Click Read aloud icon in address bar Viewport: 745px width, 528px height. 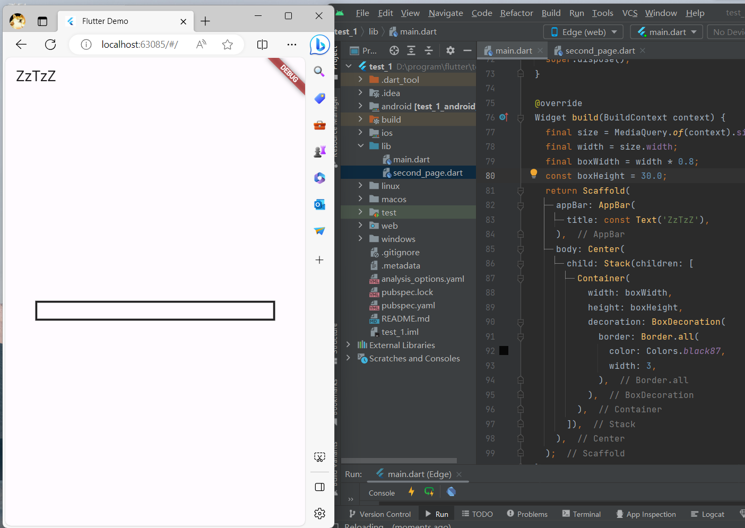tap(201, 45)
